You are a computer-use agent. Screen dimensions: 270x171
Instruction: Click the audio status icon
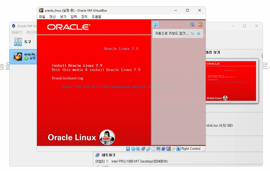coord(138,149)
